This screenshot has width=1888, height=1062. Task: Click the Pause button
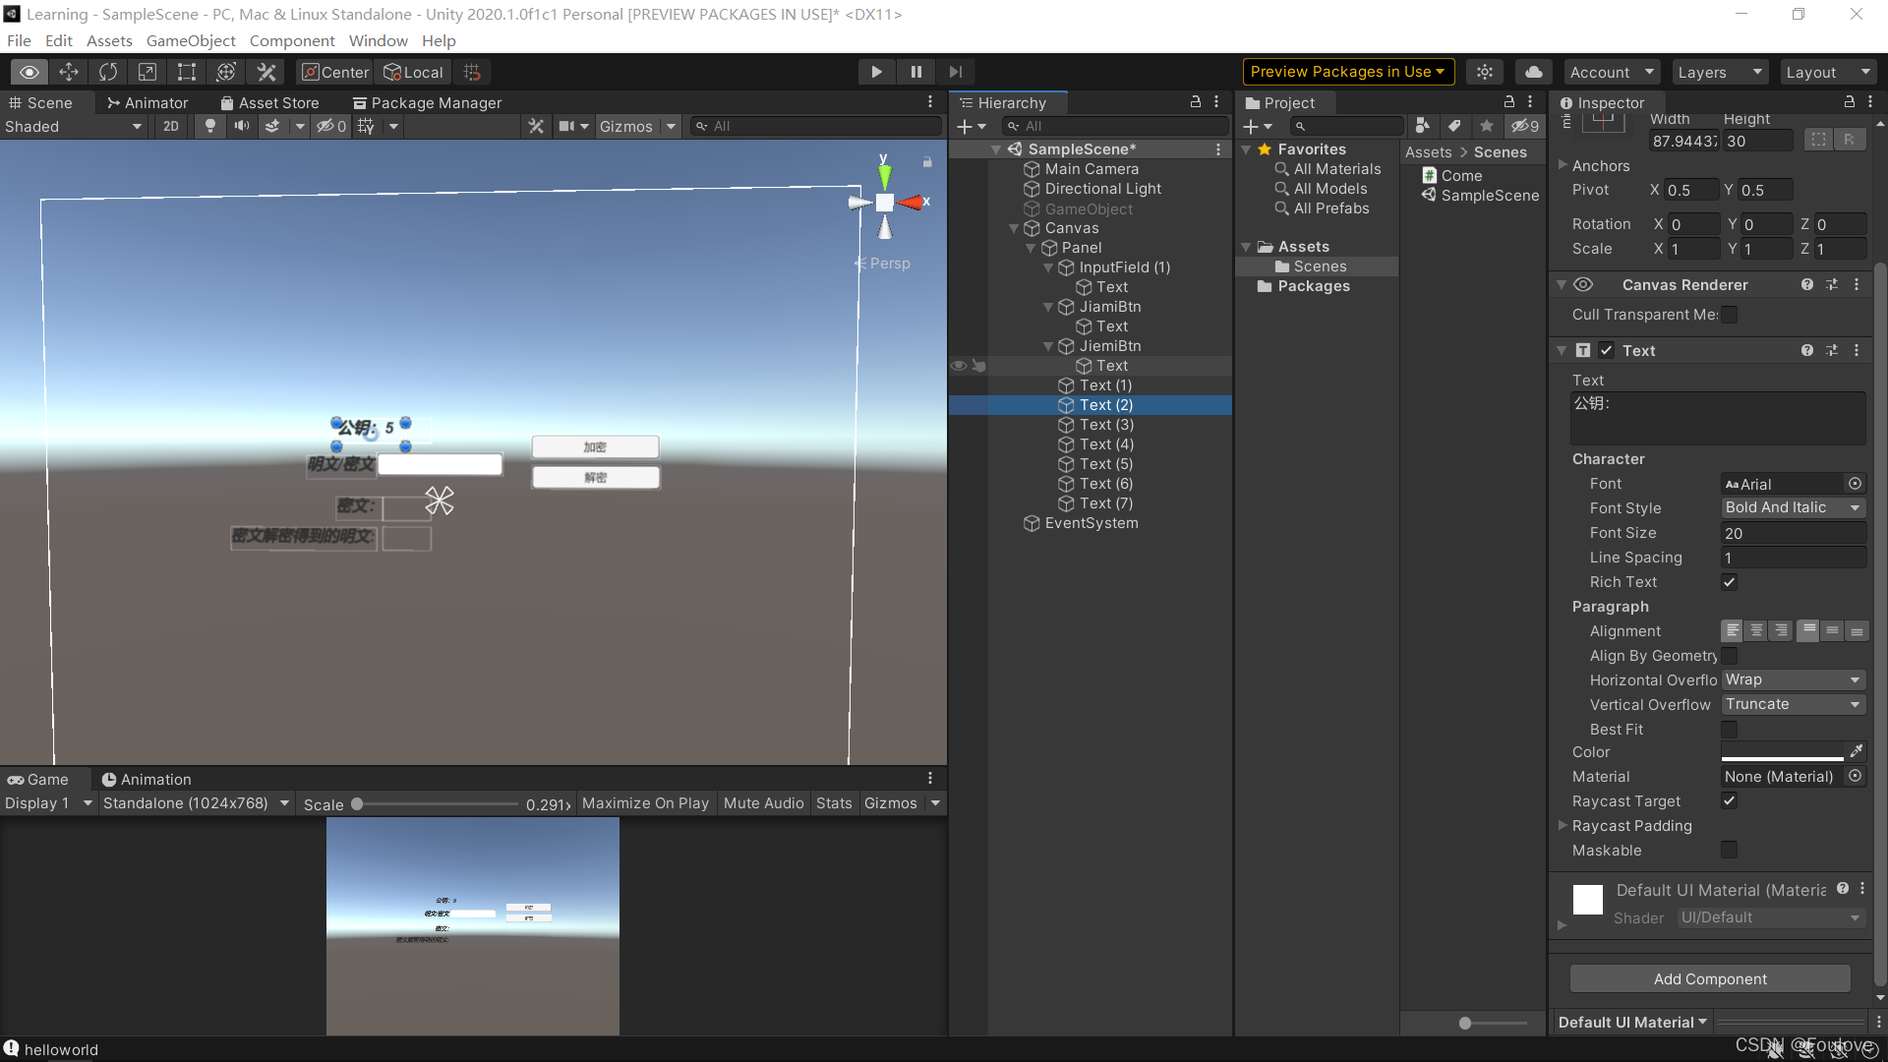pos(915,72)
